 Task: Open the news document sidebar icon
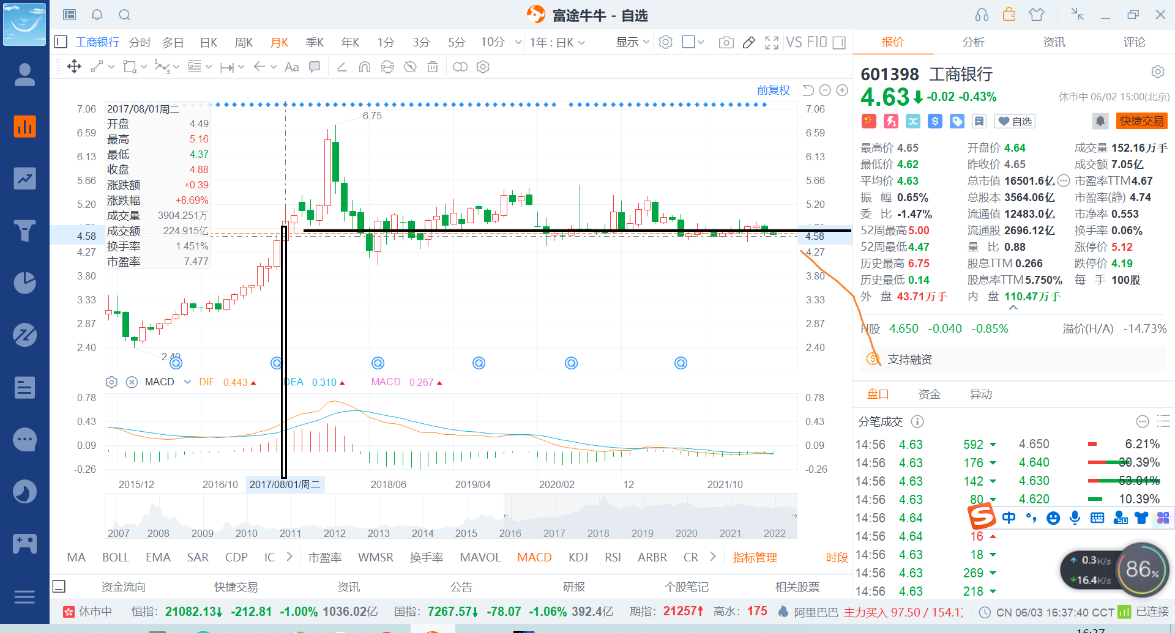24,387
